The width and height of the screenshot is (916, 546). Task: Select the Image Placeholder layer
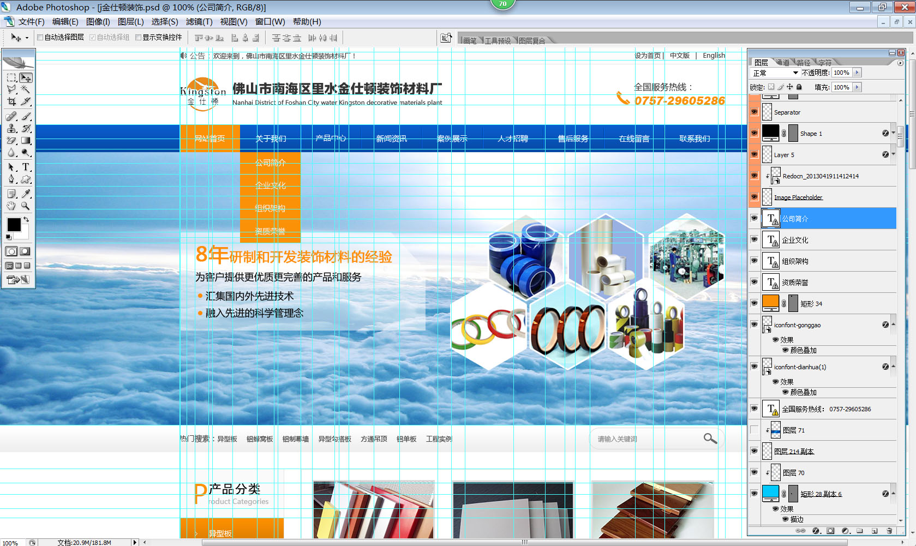click(798, 197)
